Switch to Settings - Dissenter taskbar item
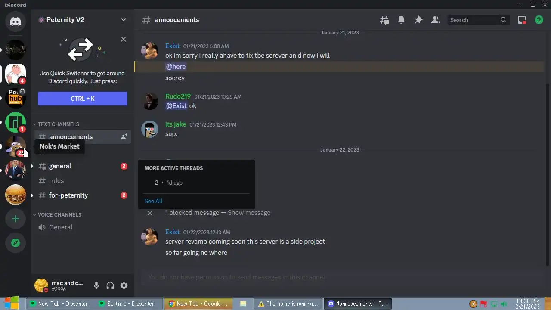This screenshot has width=551, height=310. coord(128,304)
